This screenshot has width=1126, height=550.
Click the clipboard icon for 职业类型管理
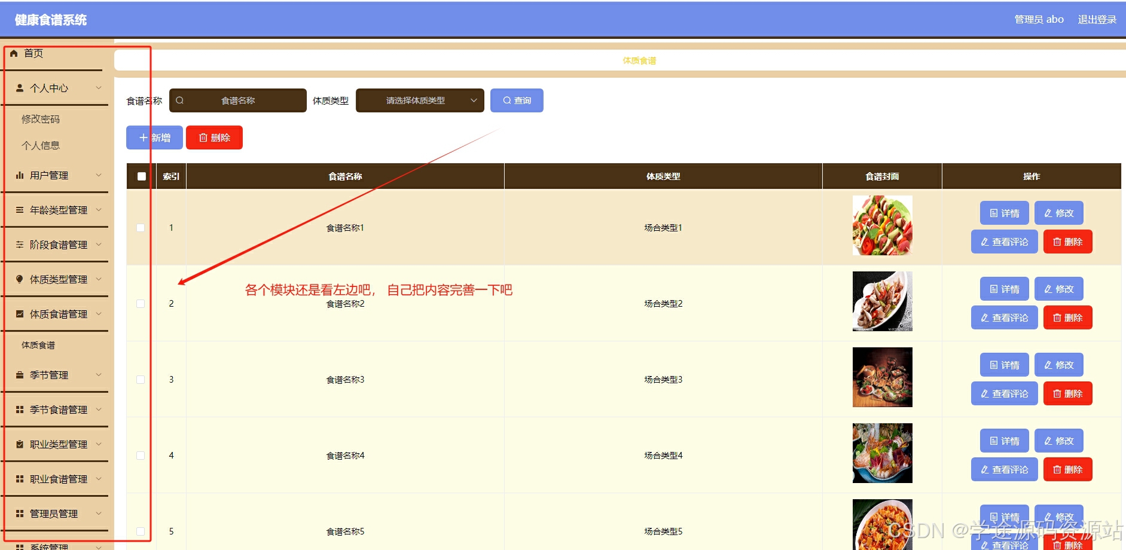tap(20, 444)
